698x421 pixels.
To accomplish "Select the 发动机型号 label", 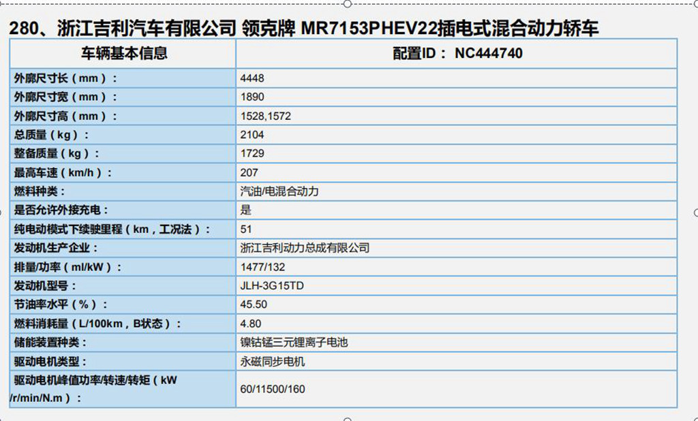I will [x=45, y=285].
